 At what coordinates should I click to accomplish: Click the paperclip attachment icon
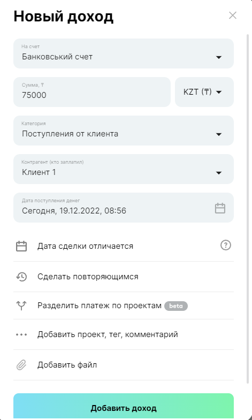(21, 365)
